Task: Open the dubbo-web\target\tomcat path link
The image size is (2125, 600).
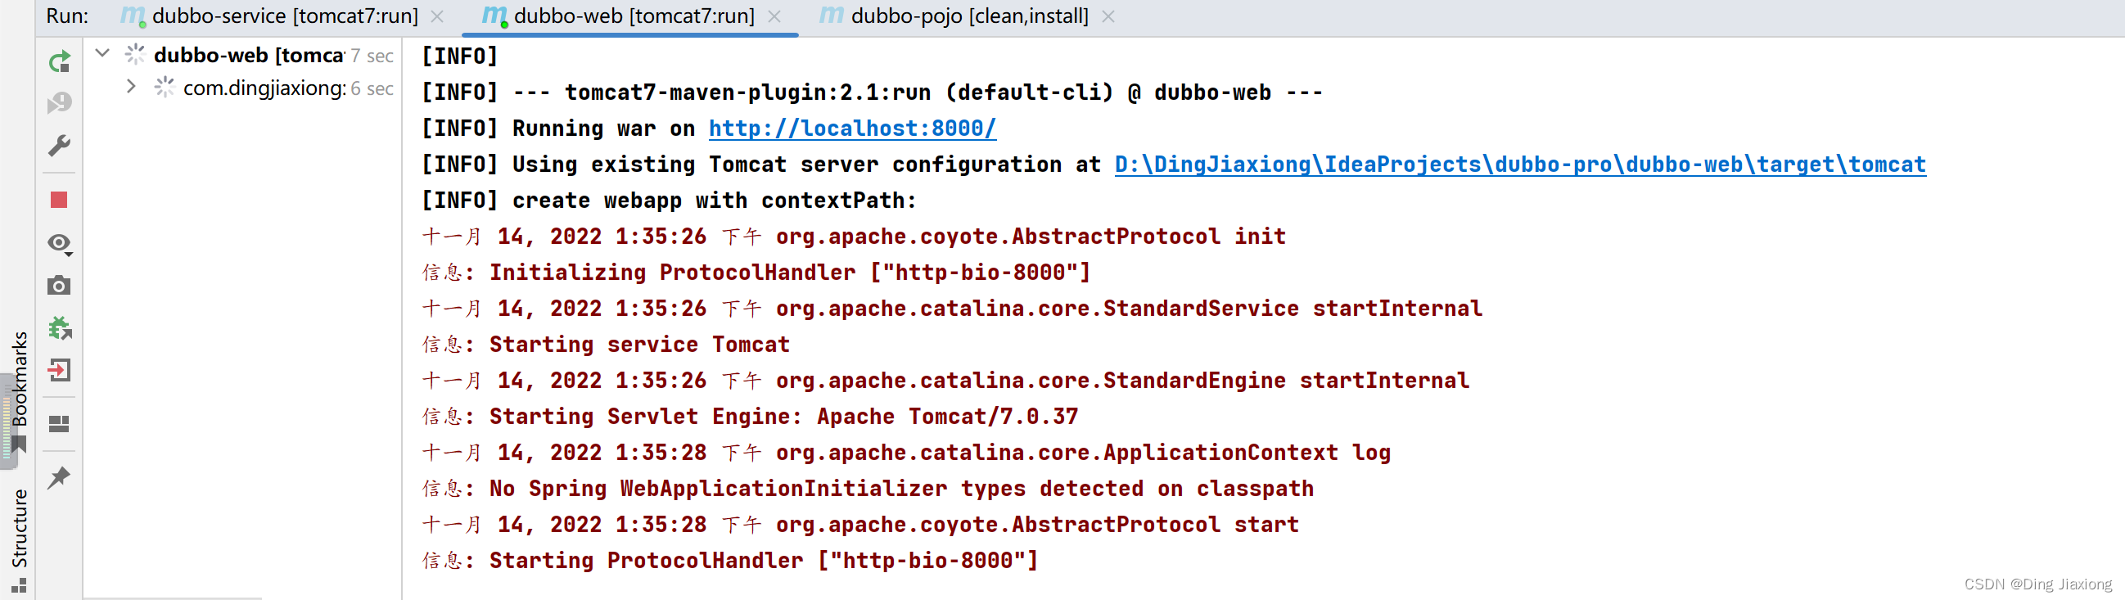Action: pos(1519,165)
